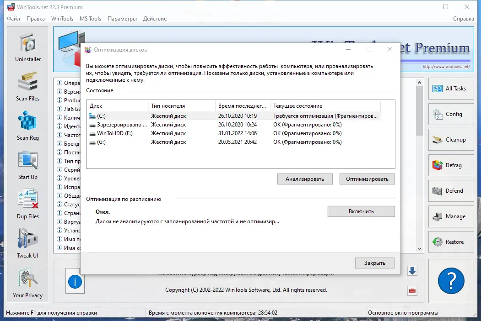Open the Restore task

tap(451, 242)
